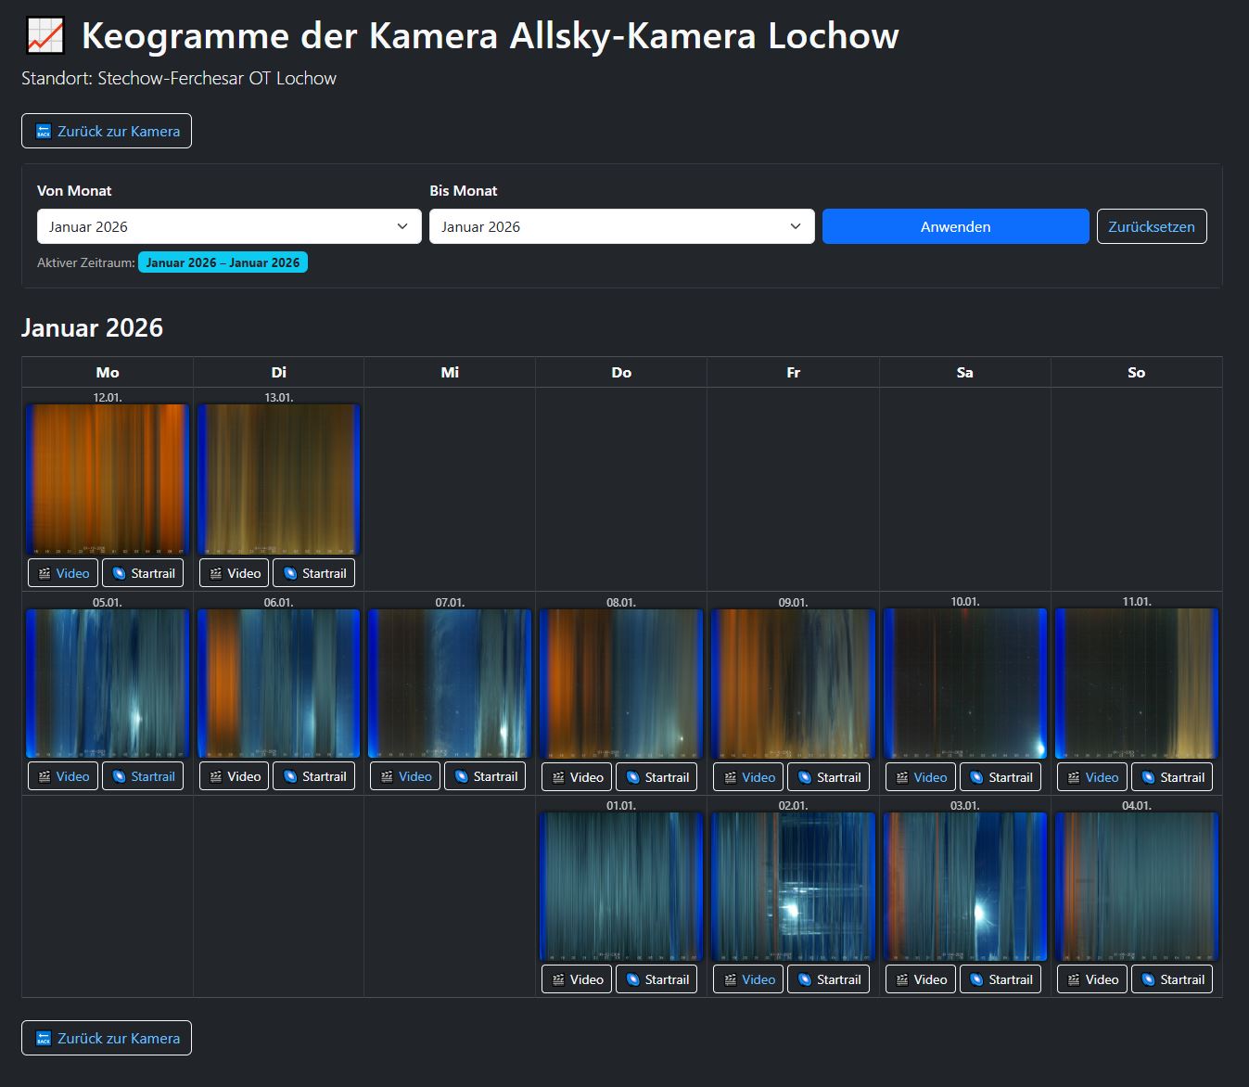1249x1087 pixels.
Task: Open the keogram thumbnail for 04.01
Action: click(1136, 884)
